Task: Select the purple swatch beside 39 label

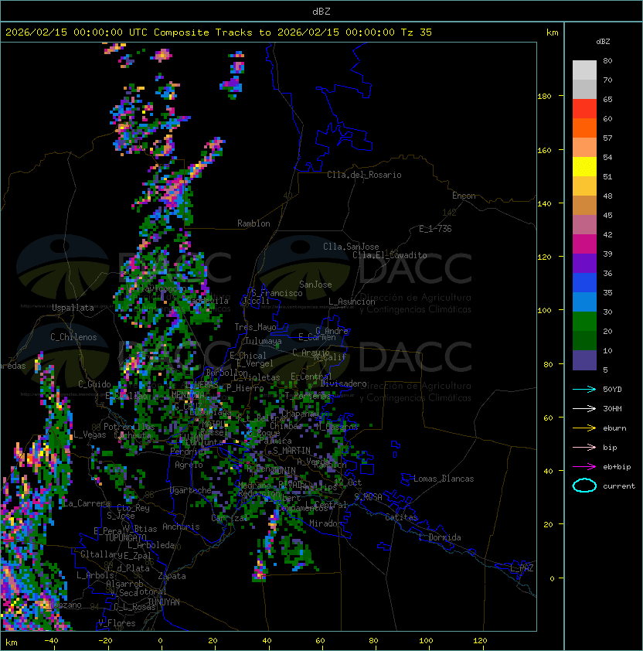Action: point(584,263)
